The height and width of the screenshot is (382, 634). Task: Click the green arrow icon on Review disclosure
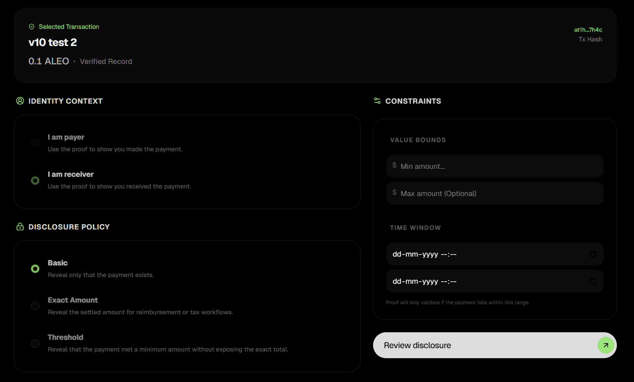(x=606, y=345)
